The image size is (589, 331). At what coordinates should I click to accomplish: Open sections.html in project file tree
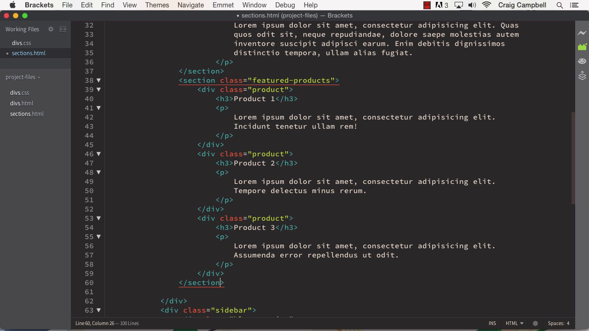pos(27,114)
